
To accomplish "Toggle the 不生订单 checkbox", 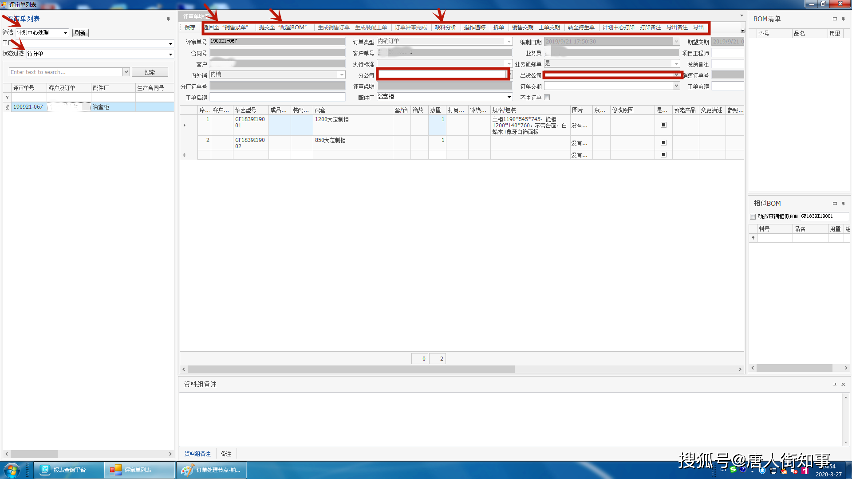I will [547, 98].
